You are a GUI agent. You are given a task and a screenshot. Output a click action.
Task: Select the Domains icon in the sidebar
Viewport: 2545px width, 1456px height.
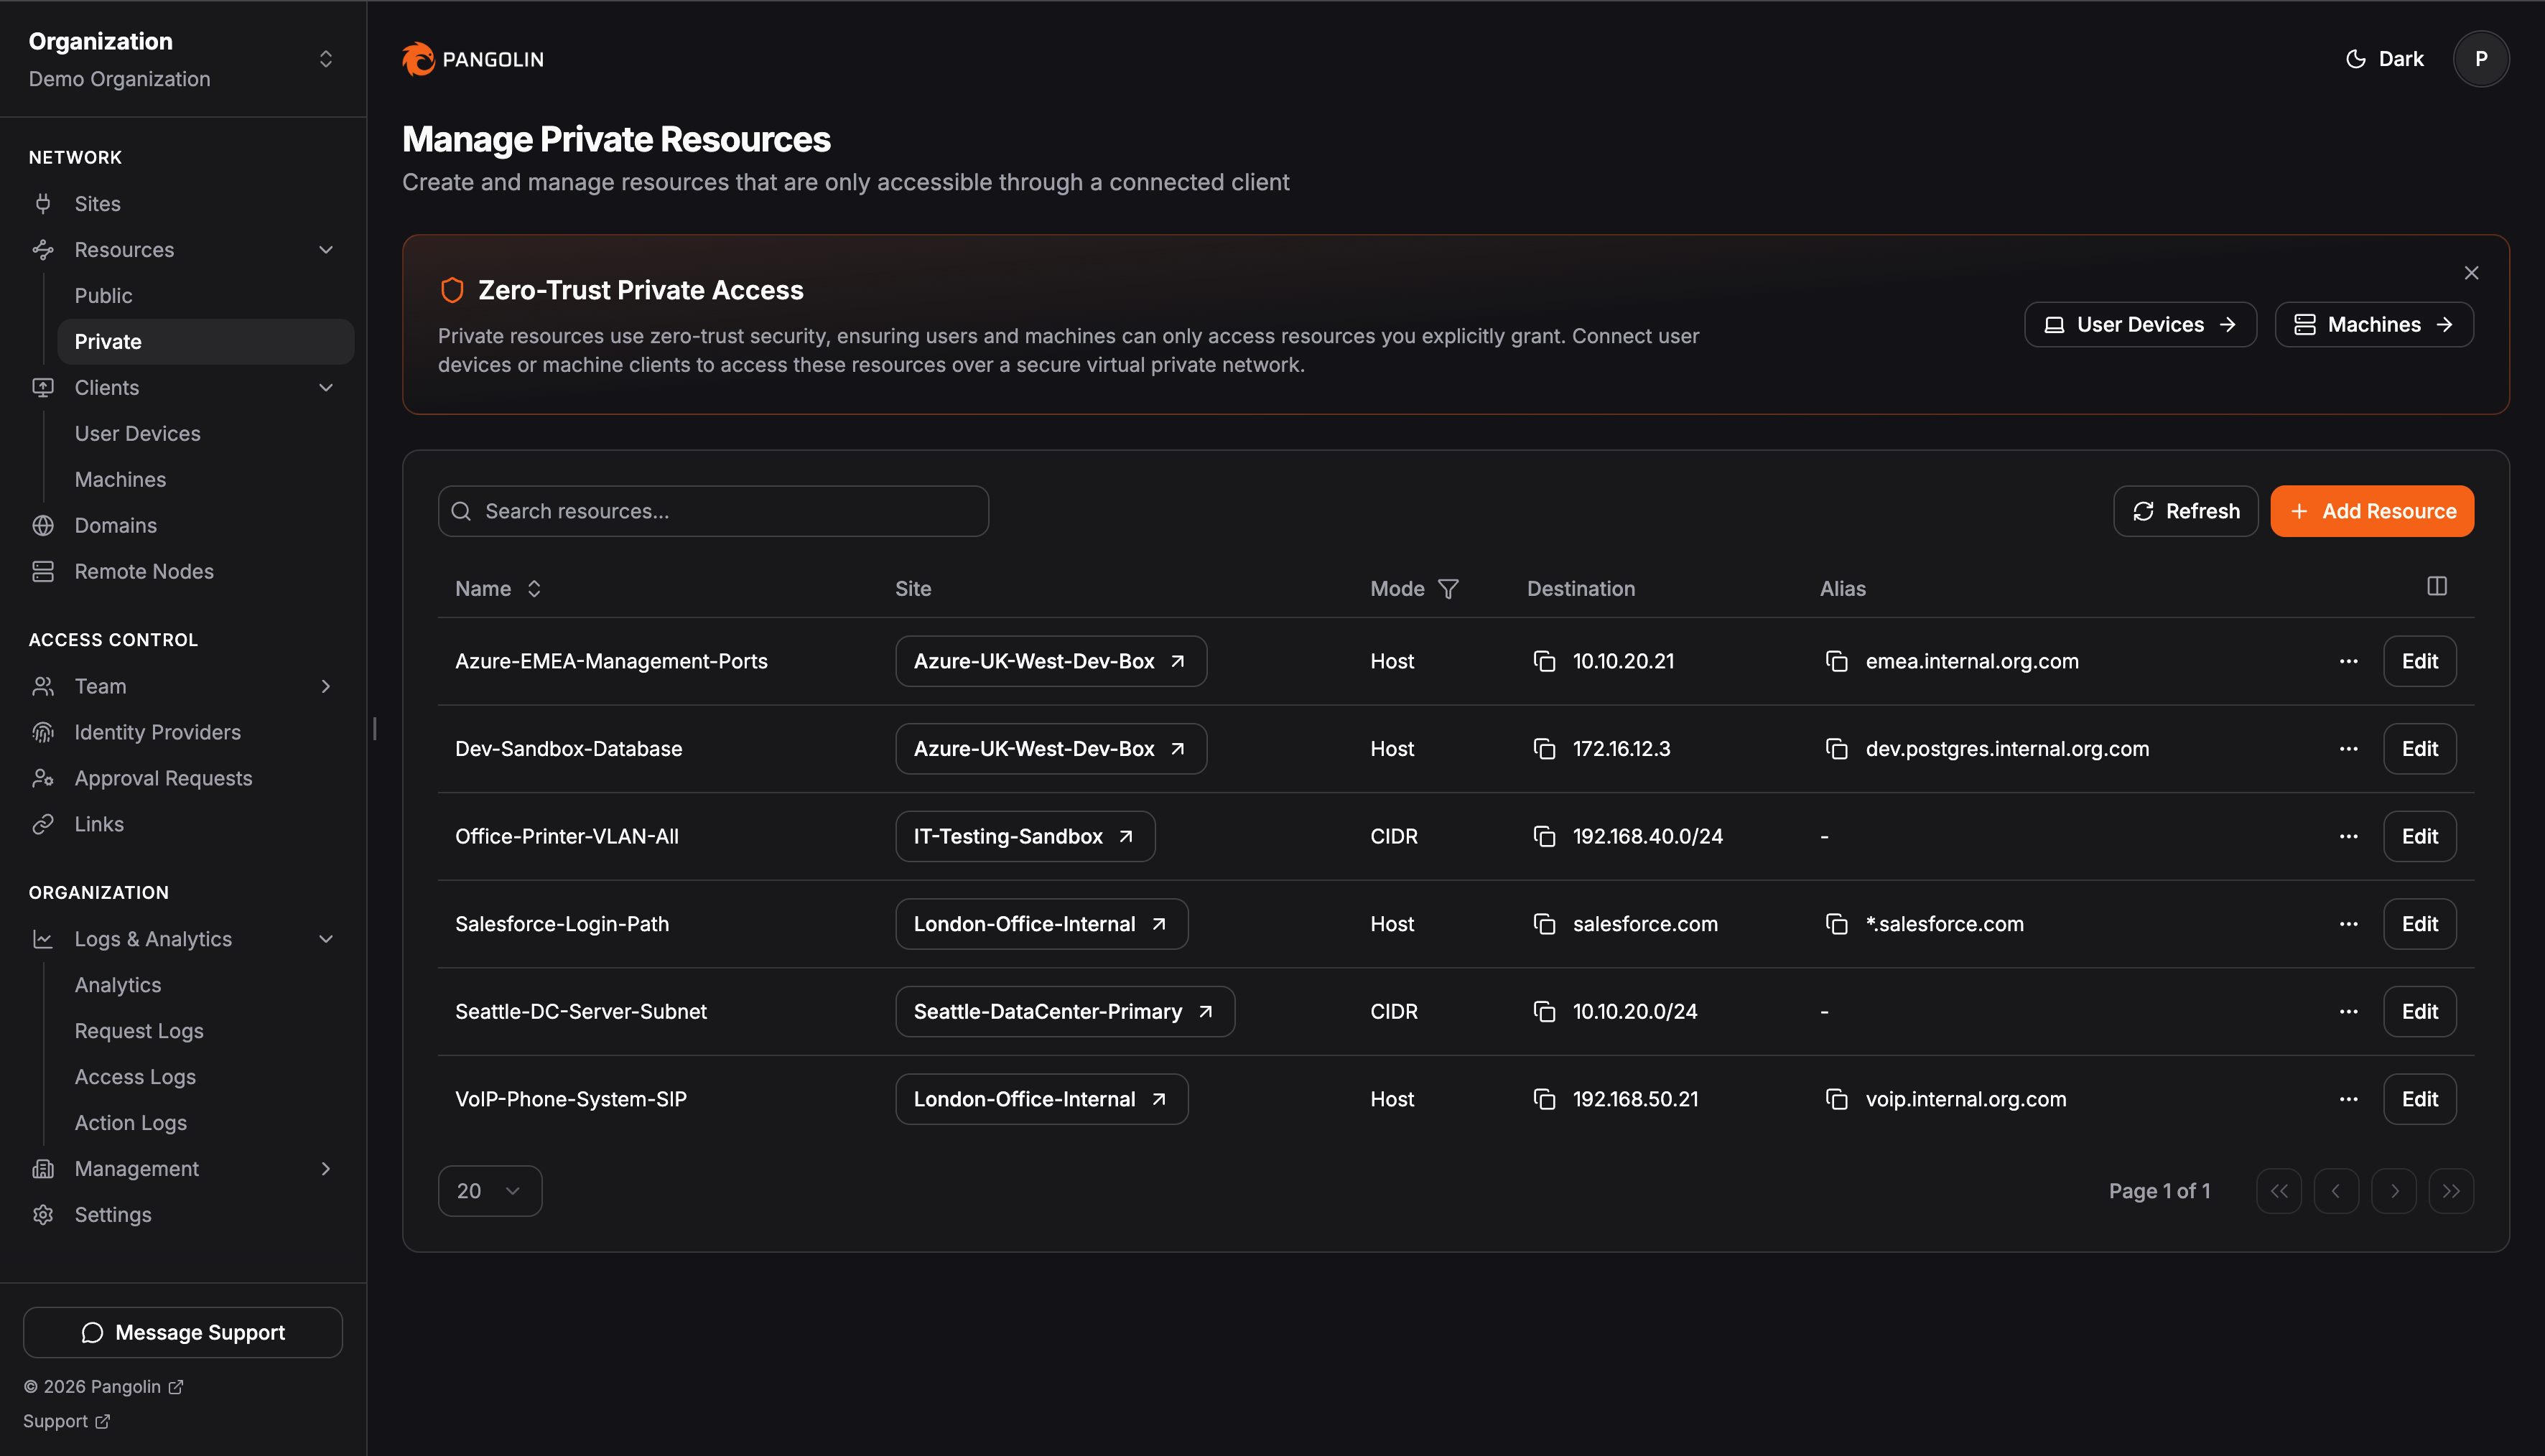tap(43, 524)
